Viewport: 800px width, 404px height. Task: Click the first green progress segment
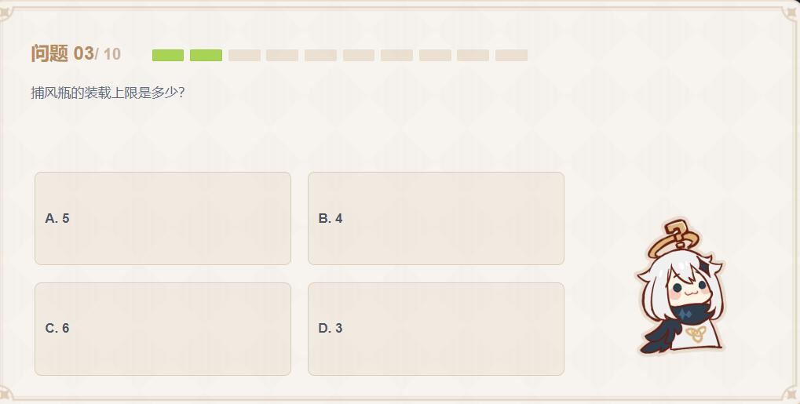pos(168,55)
